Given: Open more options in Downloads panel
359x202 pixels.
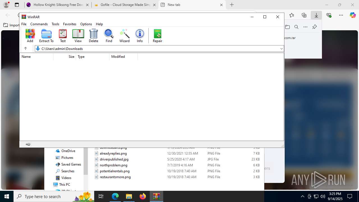Looking at the screenshot, I should tap(305, 27).
